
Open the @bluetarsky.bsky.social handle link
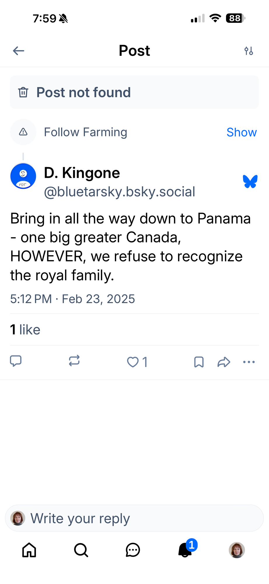[119, 192]
